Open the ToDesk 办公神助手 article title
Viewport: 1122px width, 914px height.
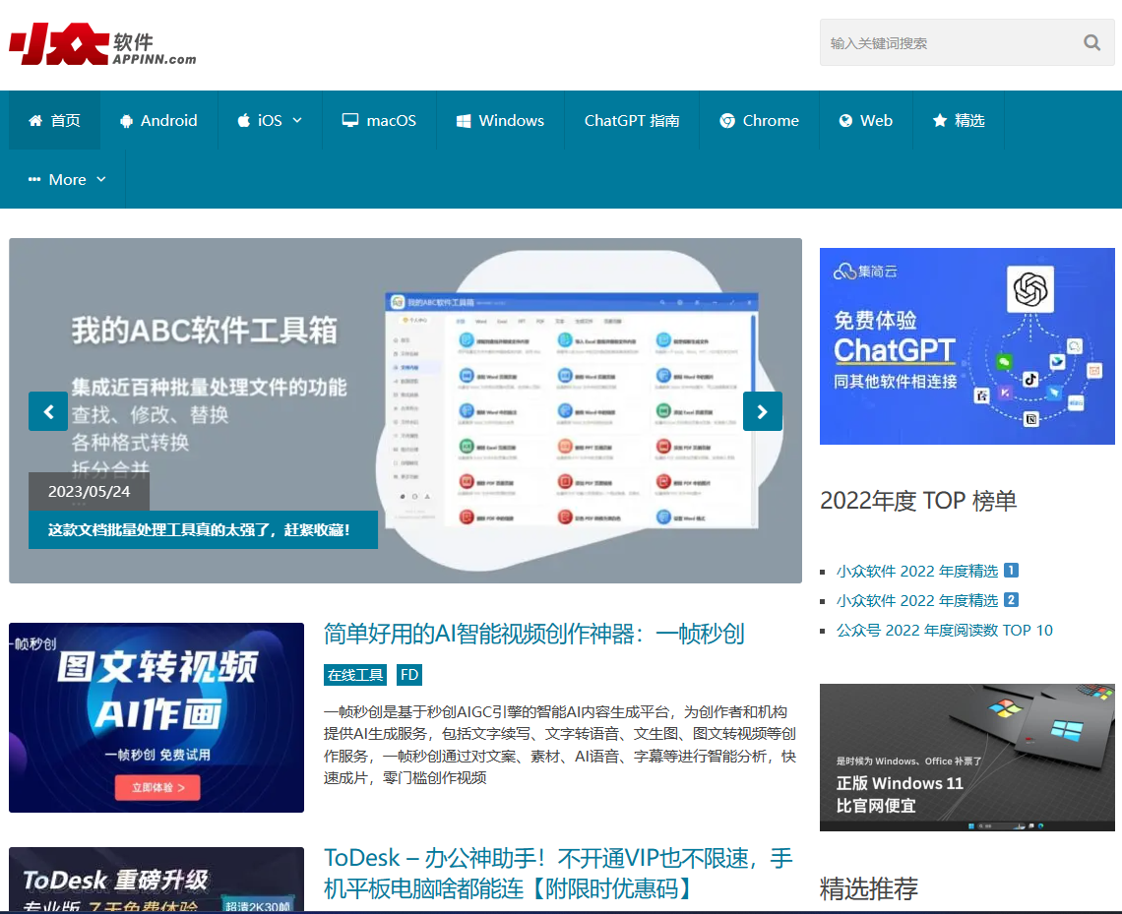point(558,874)
